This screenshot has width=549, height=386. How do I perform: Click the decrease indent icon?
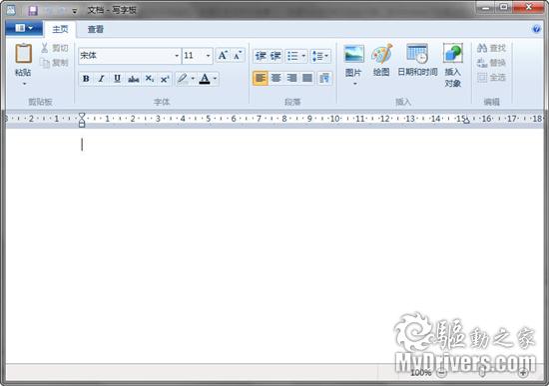(261, 56)
